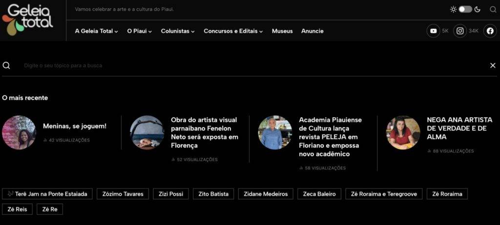The image size is (500, 225).
Task: Click the sun light-mode icon
Action: 453,9
